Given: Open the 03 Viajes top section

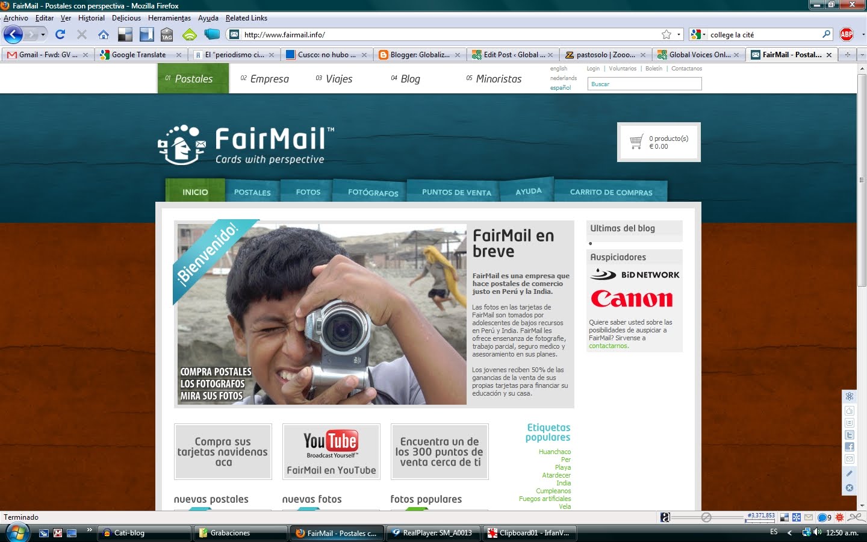Looking at the screenshot, I should [334, 79].
